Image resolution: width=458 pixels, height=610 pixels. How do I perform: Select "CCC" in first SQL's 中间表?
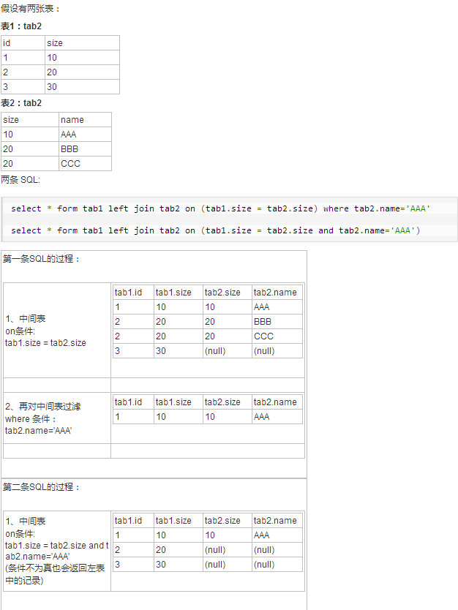[x=277, y=336]
